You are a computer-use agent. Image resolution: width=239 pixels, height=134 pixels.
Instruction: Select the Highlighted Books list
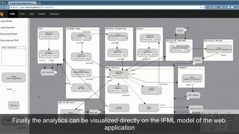point(81,73)
